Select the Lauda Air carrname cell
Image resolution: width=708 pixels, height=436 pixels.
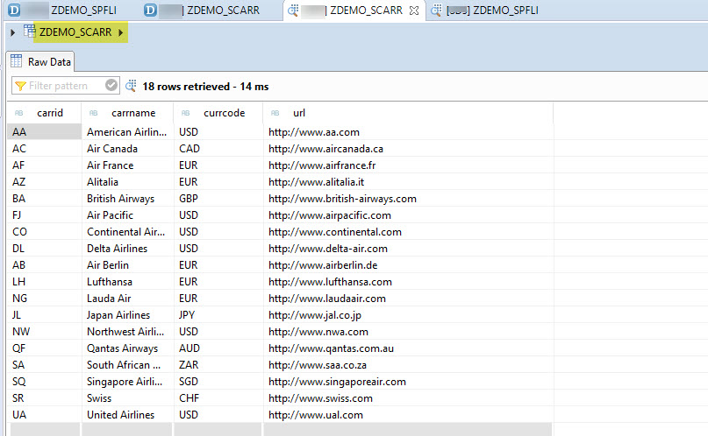[128, 299]
